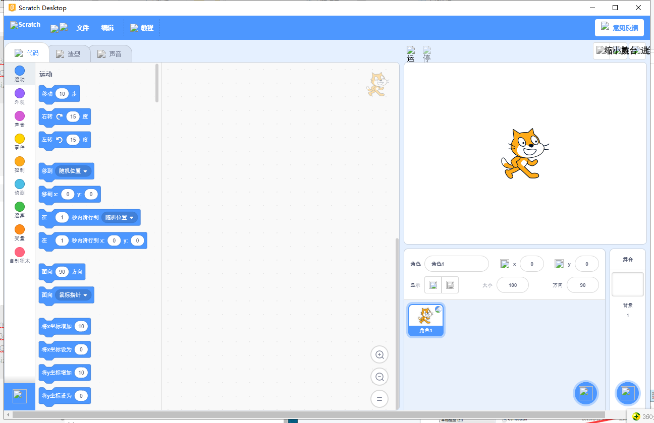
Task: Edit the sprite x position field
Action: (x=532, y=264)
